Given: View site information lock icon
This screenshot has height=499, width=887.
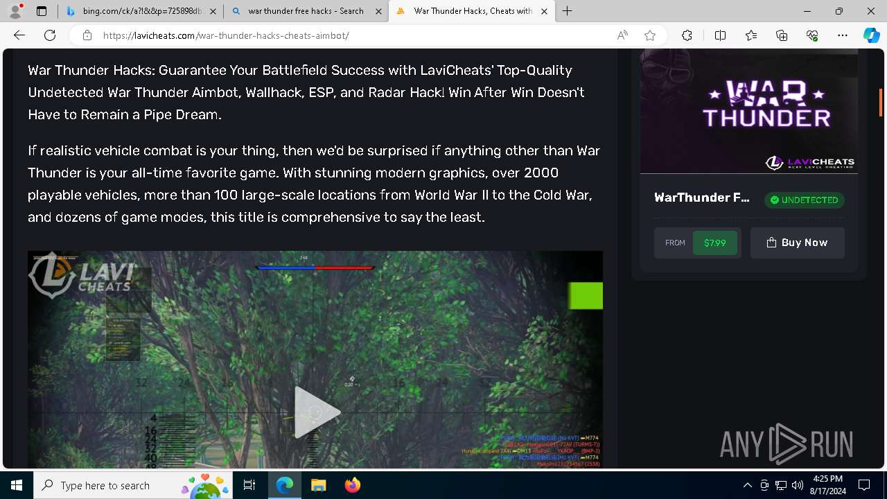Looking at the screenshot, I should [87, 35].
